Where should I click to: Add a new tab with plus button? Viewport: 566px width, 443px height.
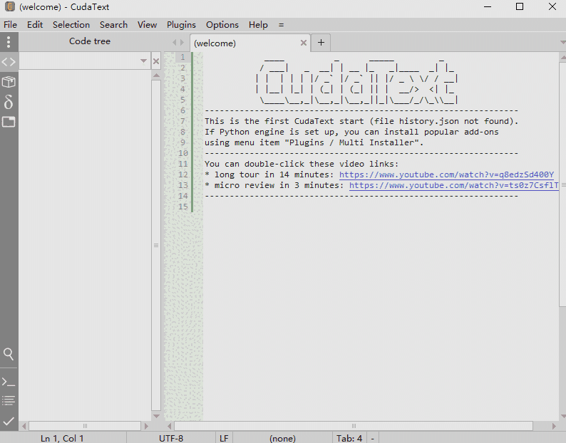[321, 43]
